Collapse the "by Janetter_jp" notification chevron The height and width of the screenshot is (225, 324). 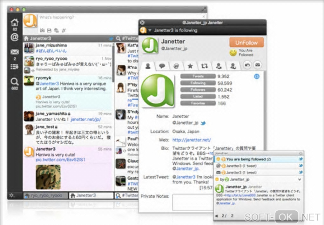(300, 180)
